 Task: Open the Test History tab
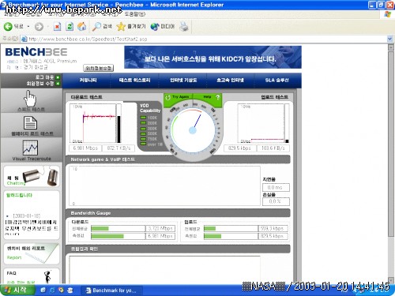(134, 80)
